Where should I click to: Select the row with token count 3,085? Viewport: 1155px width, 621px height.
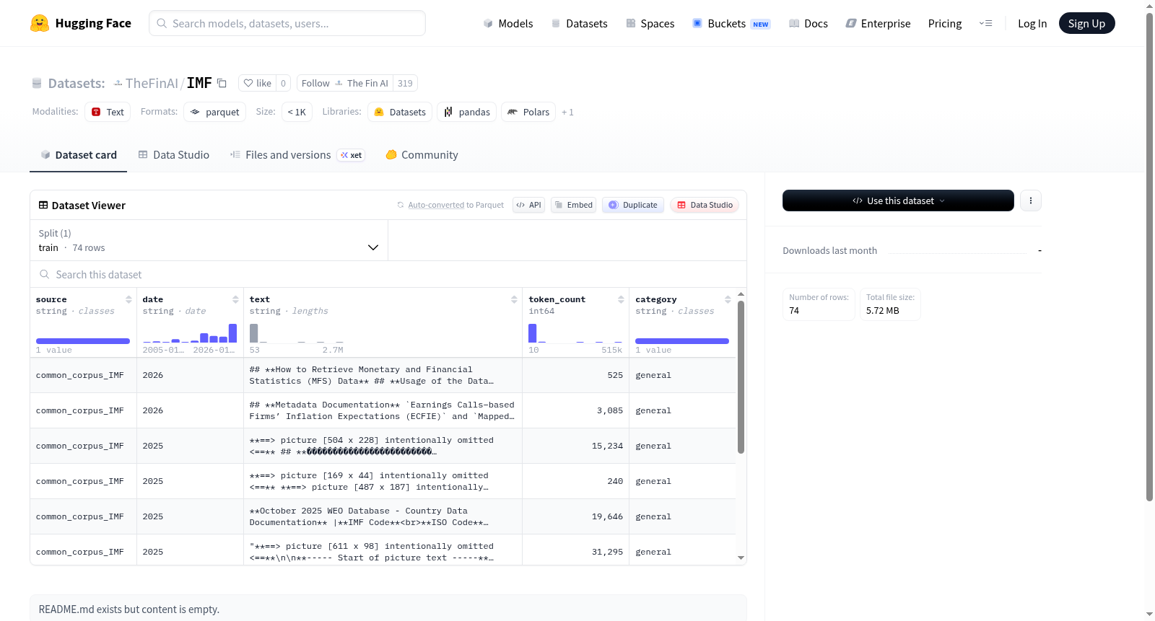point(383,410)
